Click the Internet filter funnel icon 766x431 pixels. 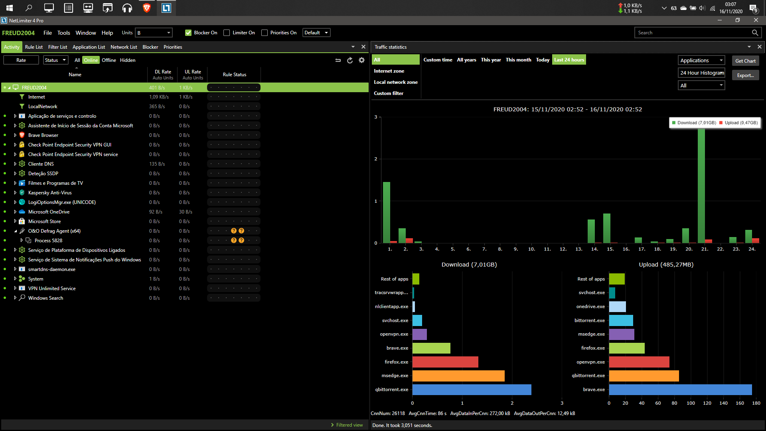coord(22,97)
